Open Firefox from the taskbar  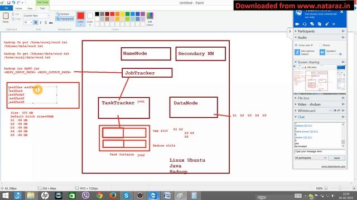coord(113,195)
